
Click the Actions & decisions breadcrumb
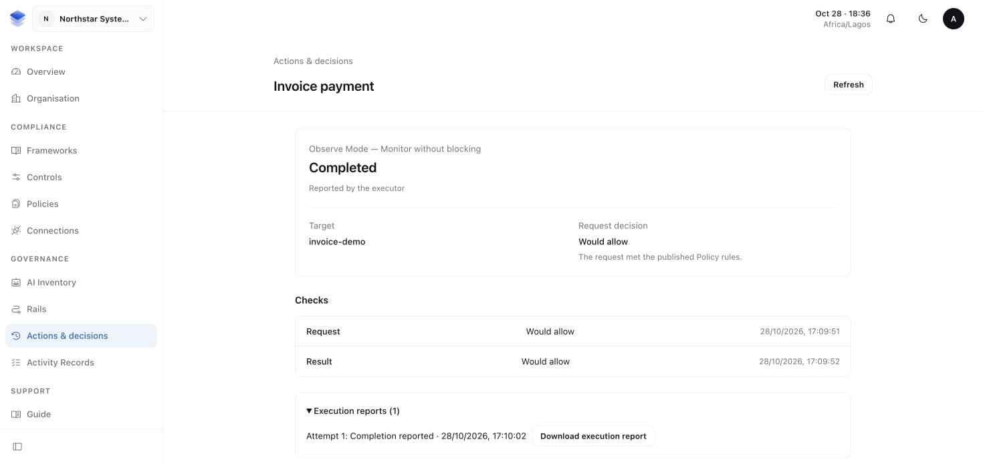pyautogui.click(x=313, y=61)
